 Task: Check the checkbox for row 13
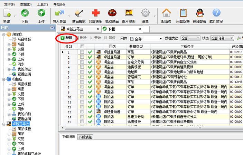82,112
